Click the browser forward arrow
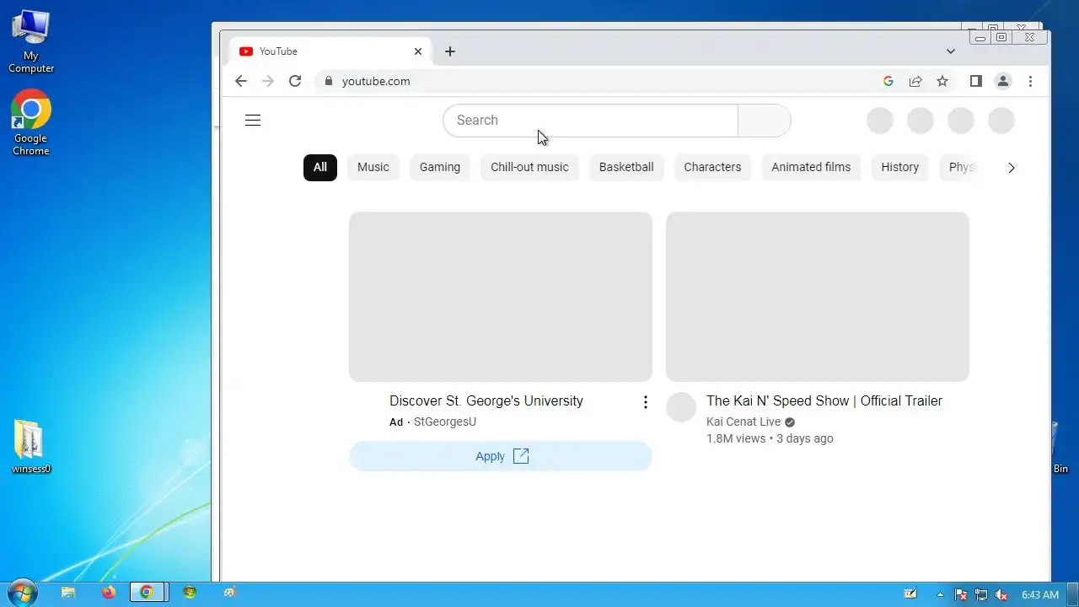Viewport: 1079px width, 607px height. 268,81
